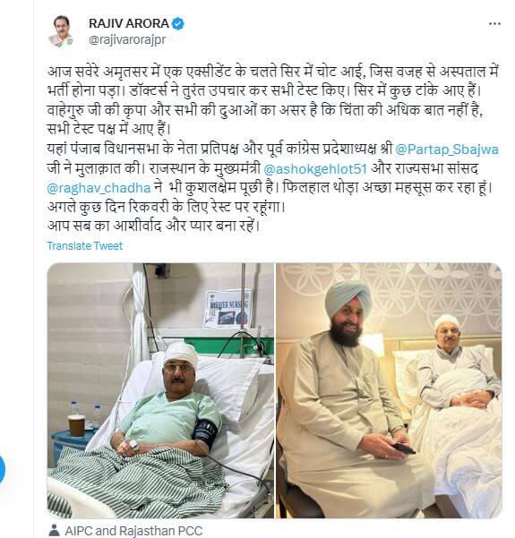
Task: Click the blue circular button on the screen's edge
Action: point(2,469)
